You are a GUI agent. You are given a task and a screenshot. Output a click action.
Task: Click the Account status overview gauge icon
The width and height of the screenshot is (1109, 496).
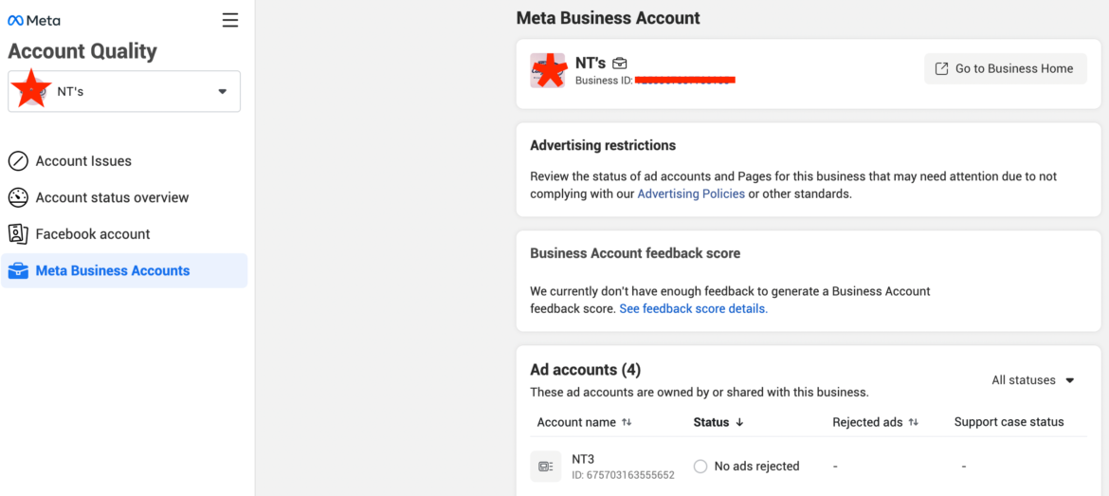coord(18,197)
